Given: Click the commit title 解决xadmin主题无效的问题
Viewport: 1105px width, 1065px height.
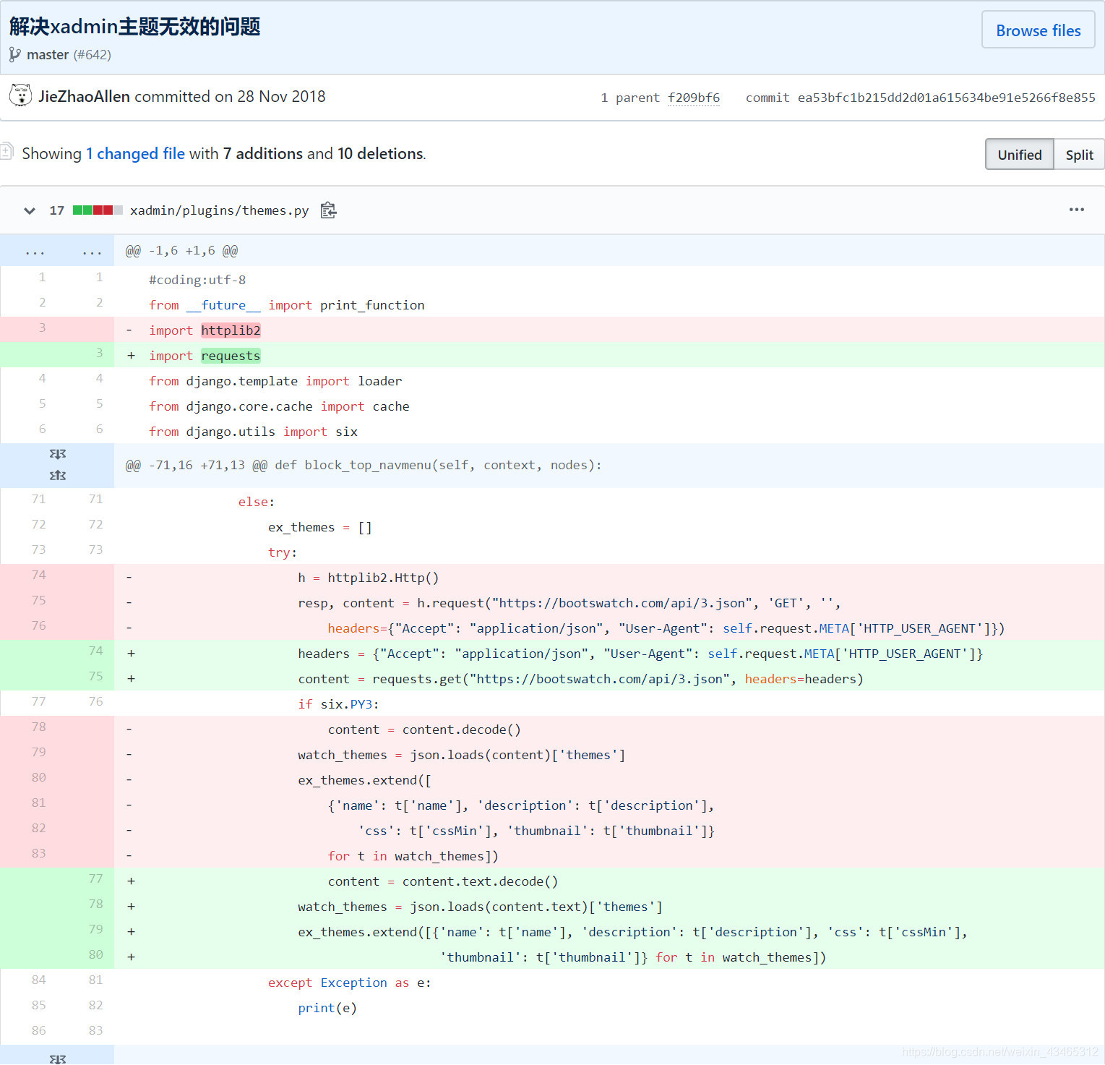Looking at the screenshot, I should point(134,27).
